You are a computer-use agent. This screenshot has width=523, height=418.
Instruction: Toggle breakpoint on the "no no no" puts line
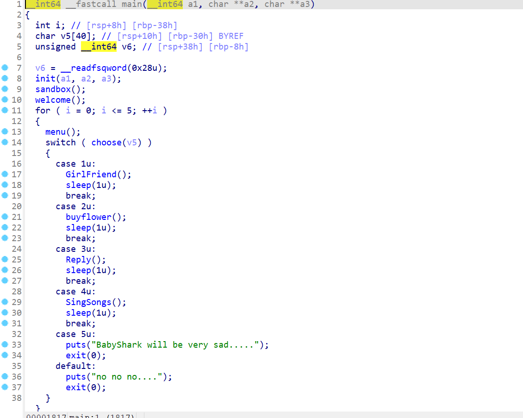[x=5, y=376]
